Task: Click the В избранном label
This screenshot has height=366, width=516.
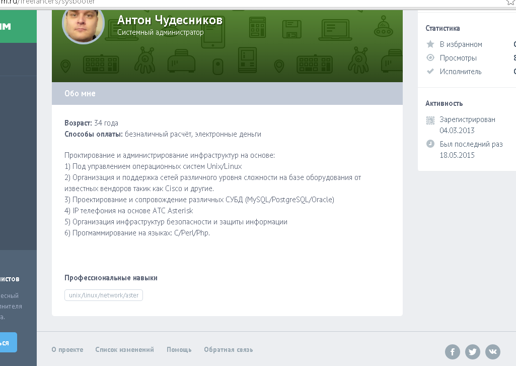Action: (x=461, y=44)
